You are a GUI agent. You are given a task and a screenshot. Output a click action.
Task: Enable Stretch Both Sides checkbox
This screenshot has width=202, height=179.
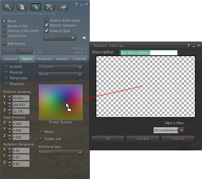coord(46,20)
